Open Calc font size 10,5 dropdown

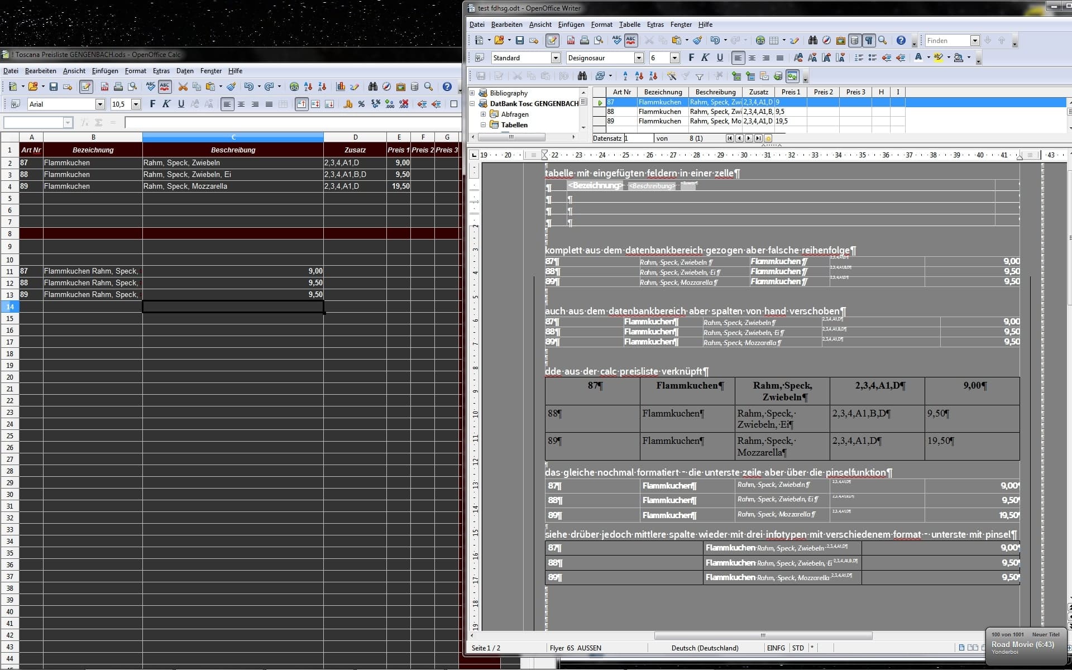click(x=136, y=104)
